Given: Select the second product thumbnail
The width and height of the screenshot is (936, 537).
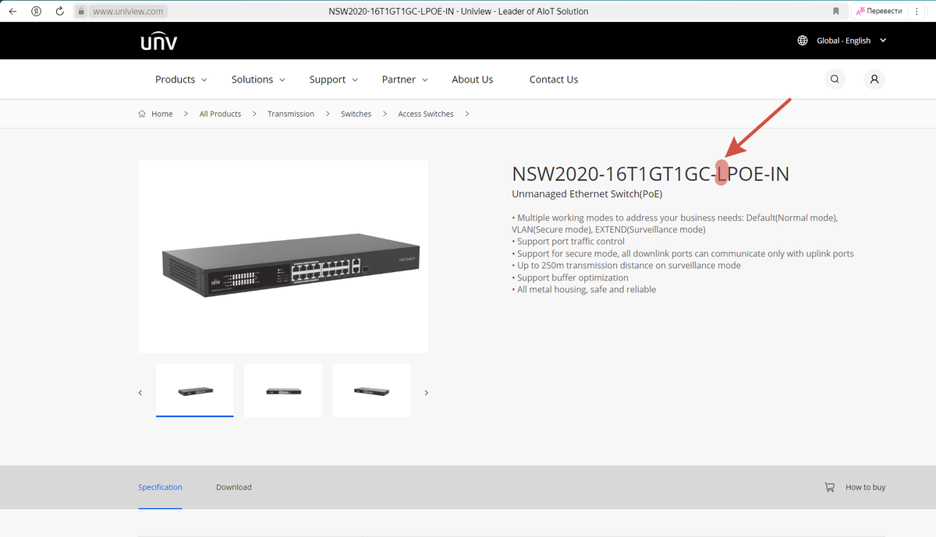Looking at the screenshot, I should click(x=283, y=390).
